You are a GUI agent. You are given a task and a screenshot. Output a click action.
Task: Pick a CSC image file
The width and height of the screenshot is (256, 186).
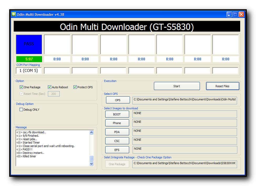coord(117,141)
